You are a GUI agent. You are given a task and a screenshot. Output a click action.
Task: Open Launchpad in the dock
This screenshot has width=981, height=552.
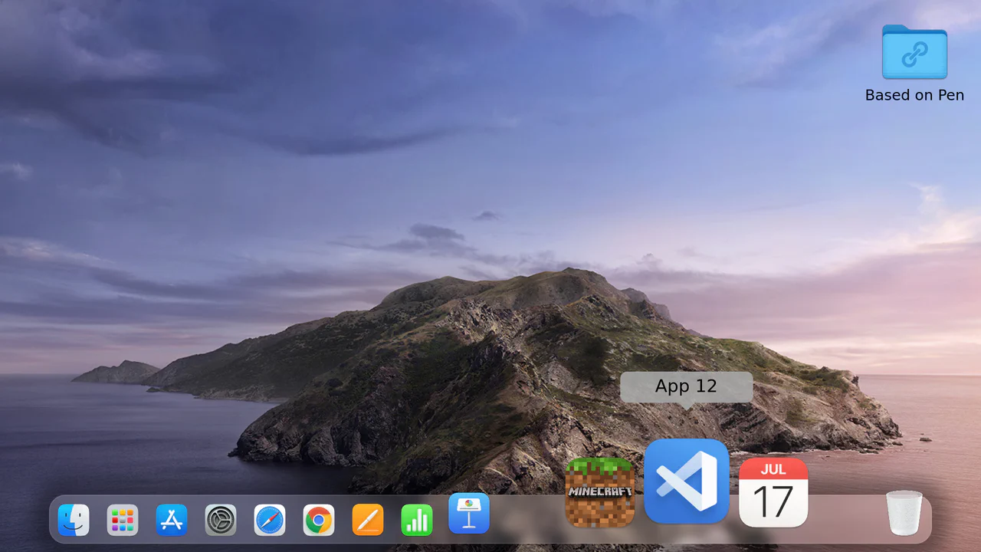(x=123, y=520)
